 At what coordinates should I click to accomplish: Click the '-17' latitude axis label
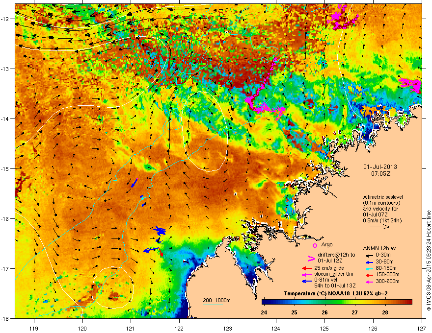click(x=5, y=268)
